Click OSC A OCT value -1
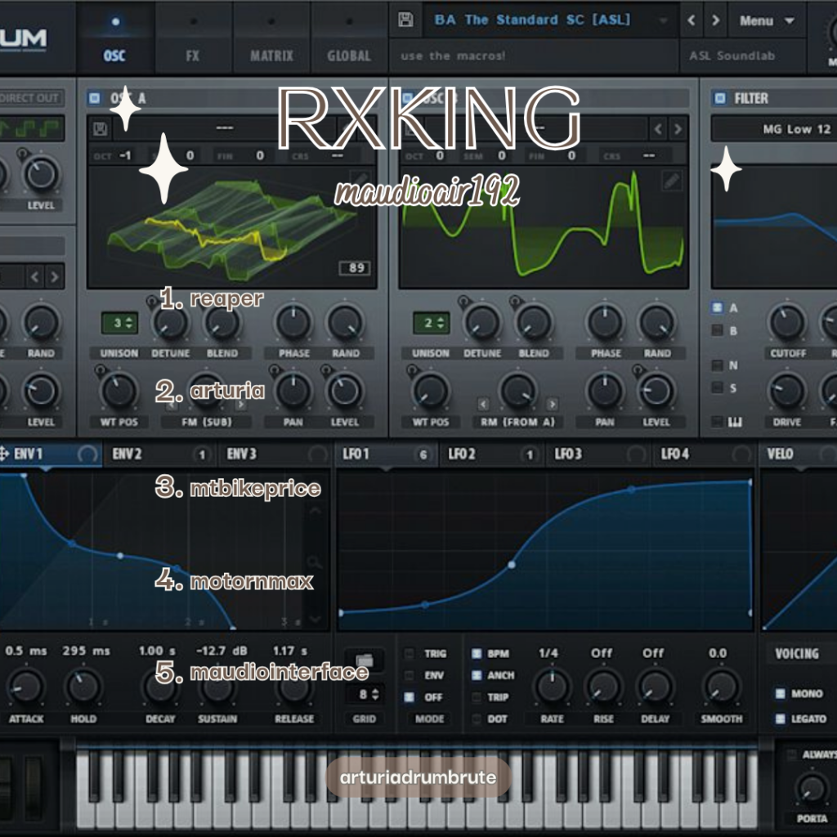The image size is (837, 837). click(125, 155)
